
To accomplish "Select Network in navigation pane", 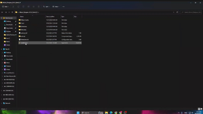I will click(8, 103).
